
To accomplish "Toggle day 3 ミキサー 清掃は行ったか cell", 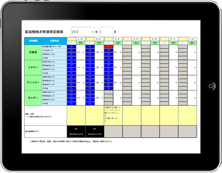I will [109, 70].
